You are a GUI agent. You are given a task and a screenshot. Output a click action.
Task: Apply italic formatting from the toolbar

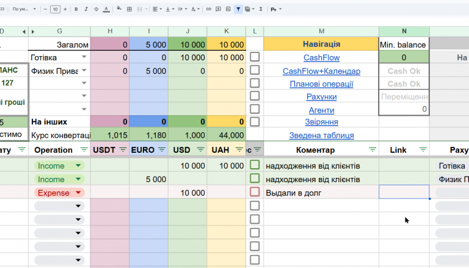[x=86, y=9]
